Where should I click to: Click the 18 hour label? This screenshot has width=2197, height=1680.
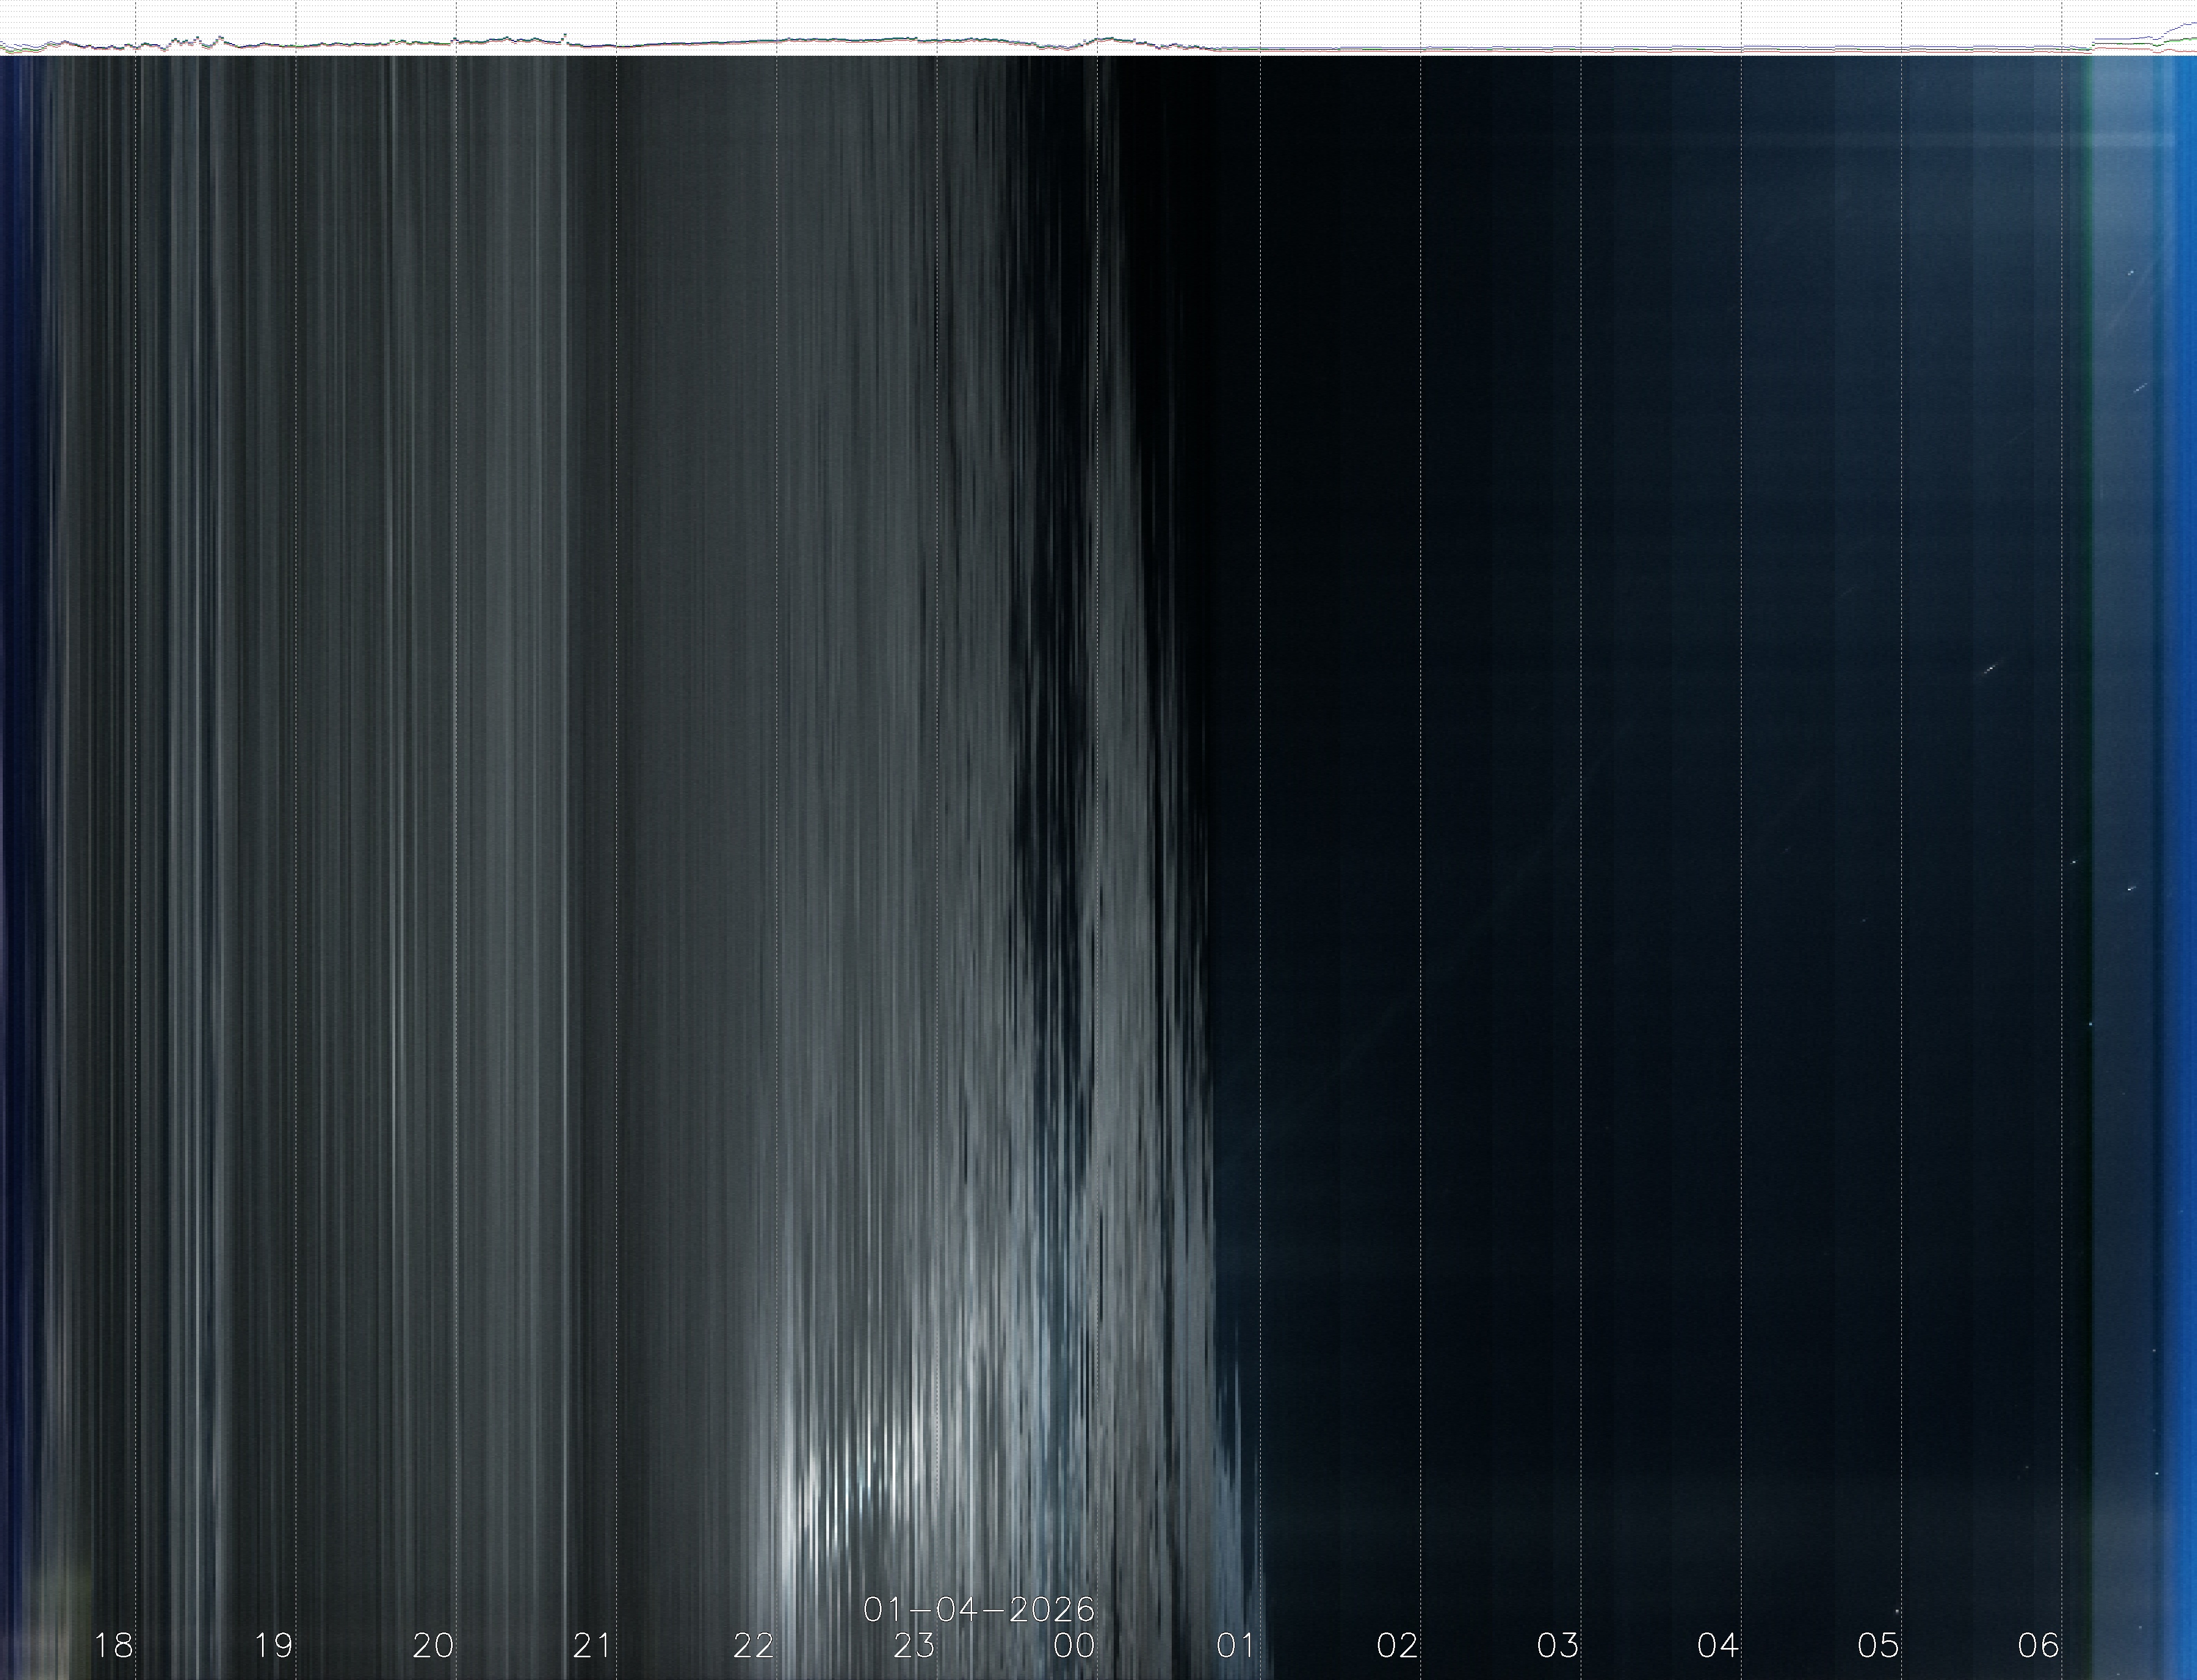coord(113,1645)
